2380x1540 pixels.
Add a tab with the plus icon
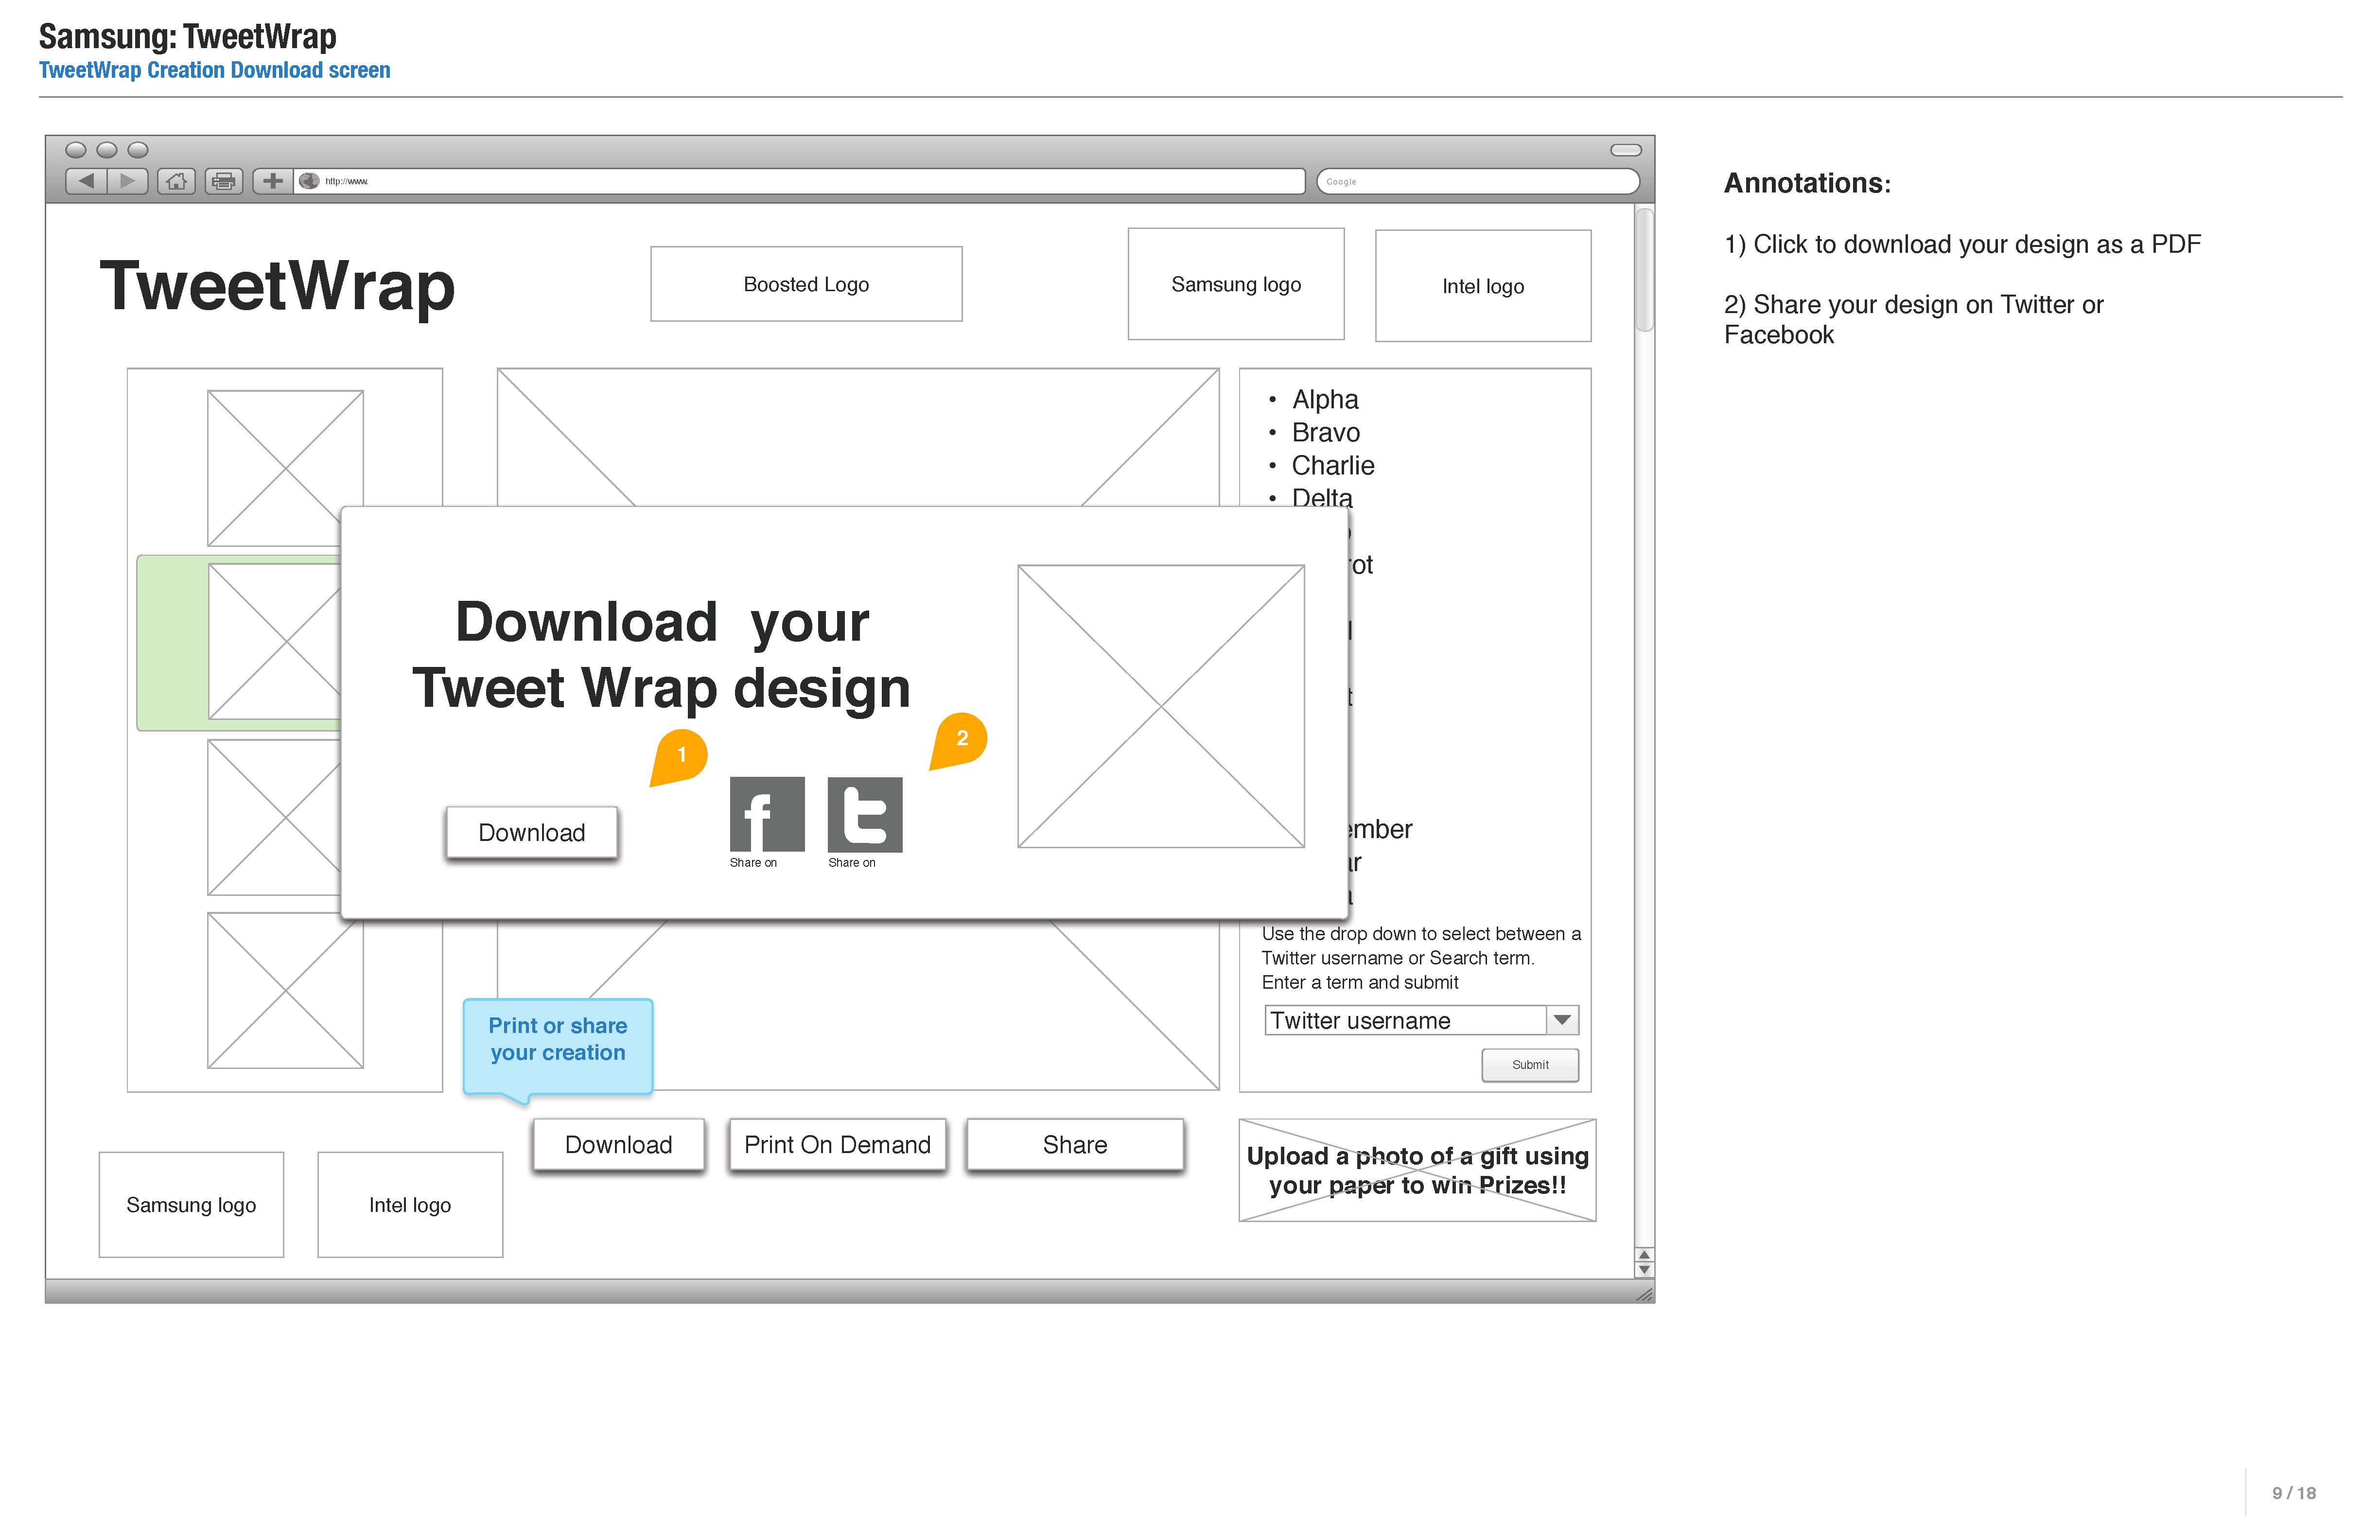click(x=272, y=181)
